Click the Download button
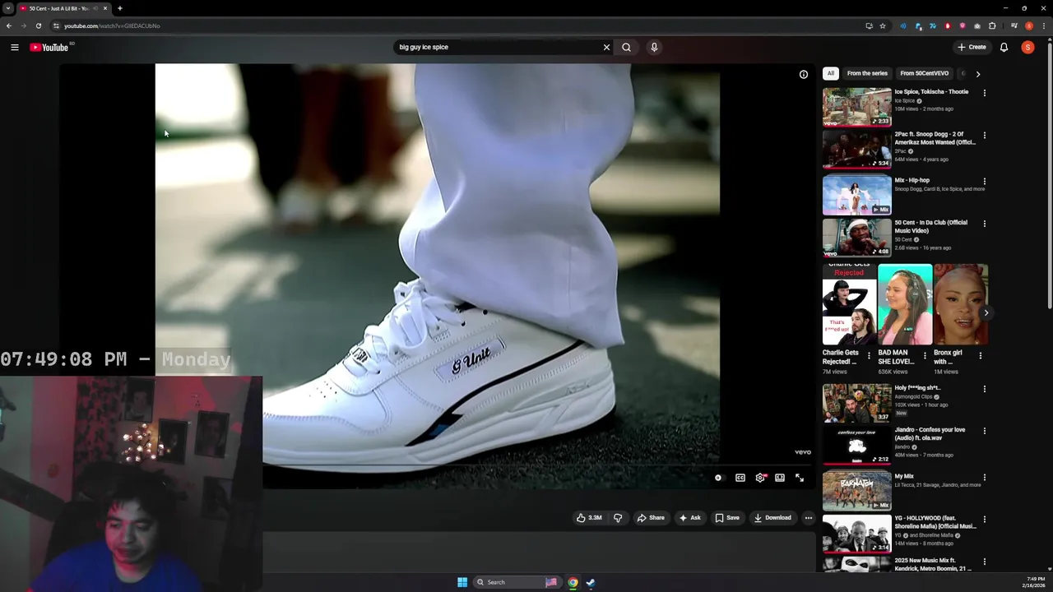The height and width of the screenshot is (592, 1053). [x=772, y=518]
